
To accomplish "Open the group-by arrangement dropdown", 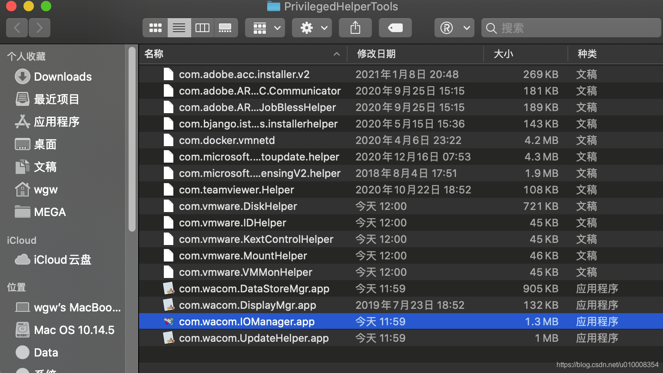I will coord(265,28).
